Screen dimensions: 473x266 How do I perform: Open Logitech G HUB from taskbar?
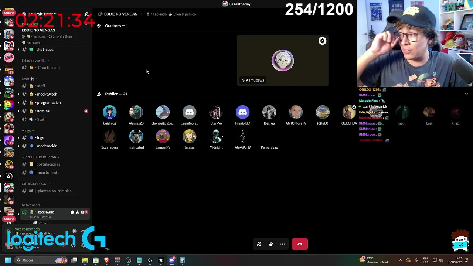click(x=150, y=260)
